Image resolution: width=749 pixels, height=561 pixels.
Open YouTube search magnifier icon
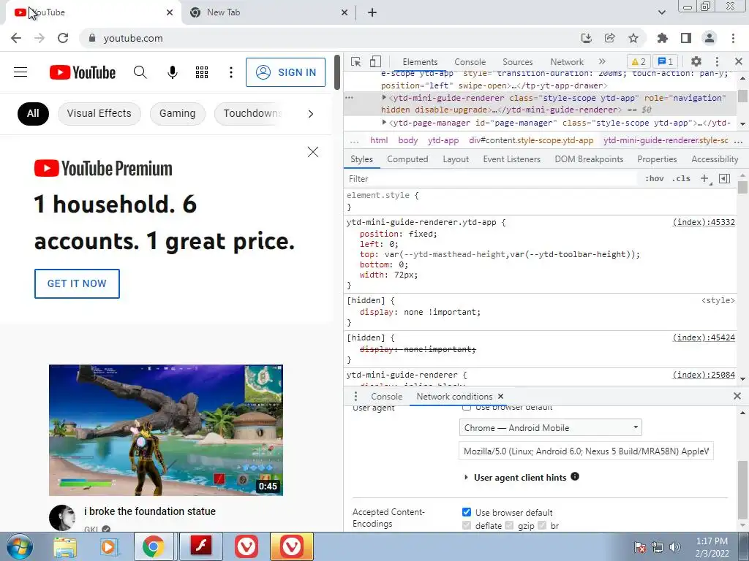140,72
